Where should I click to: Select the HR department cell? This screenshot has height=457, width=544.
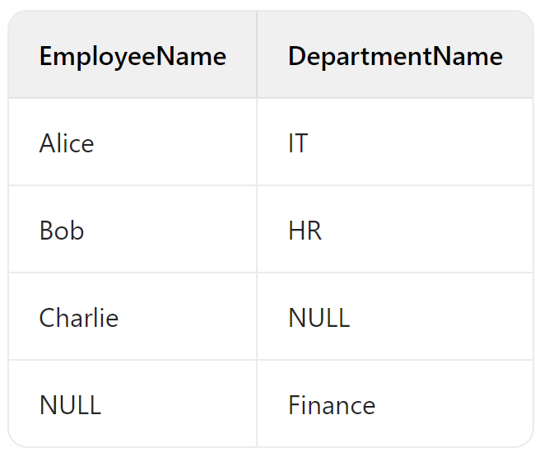[395, 229]
